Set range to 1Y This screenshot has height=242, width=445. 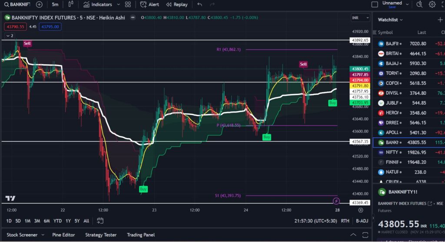pyautogui.click(x=68, y=221)
